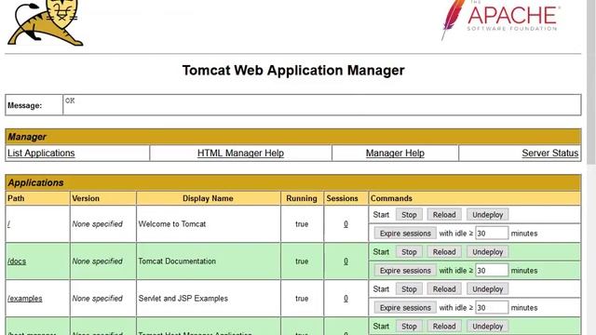The image size is (596, 335).
Task: Undeploy the Tomcat Host Manager application
Action: pyautogui.click(x=488, y=327)
